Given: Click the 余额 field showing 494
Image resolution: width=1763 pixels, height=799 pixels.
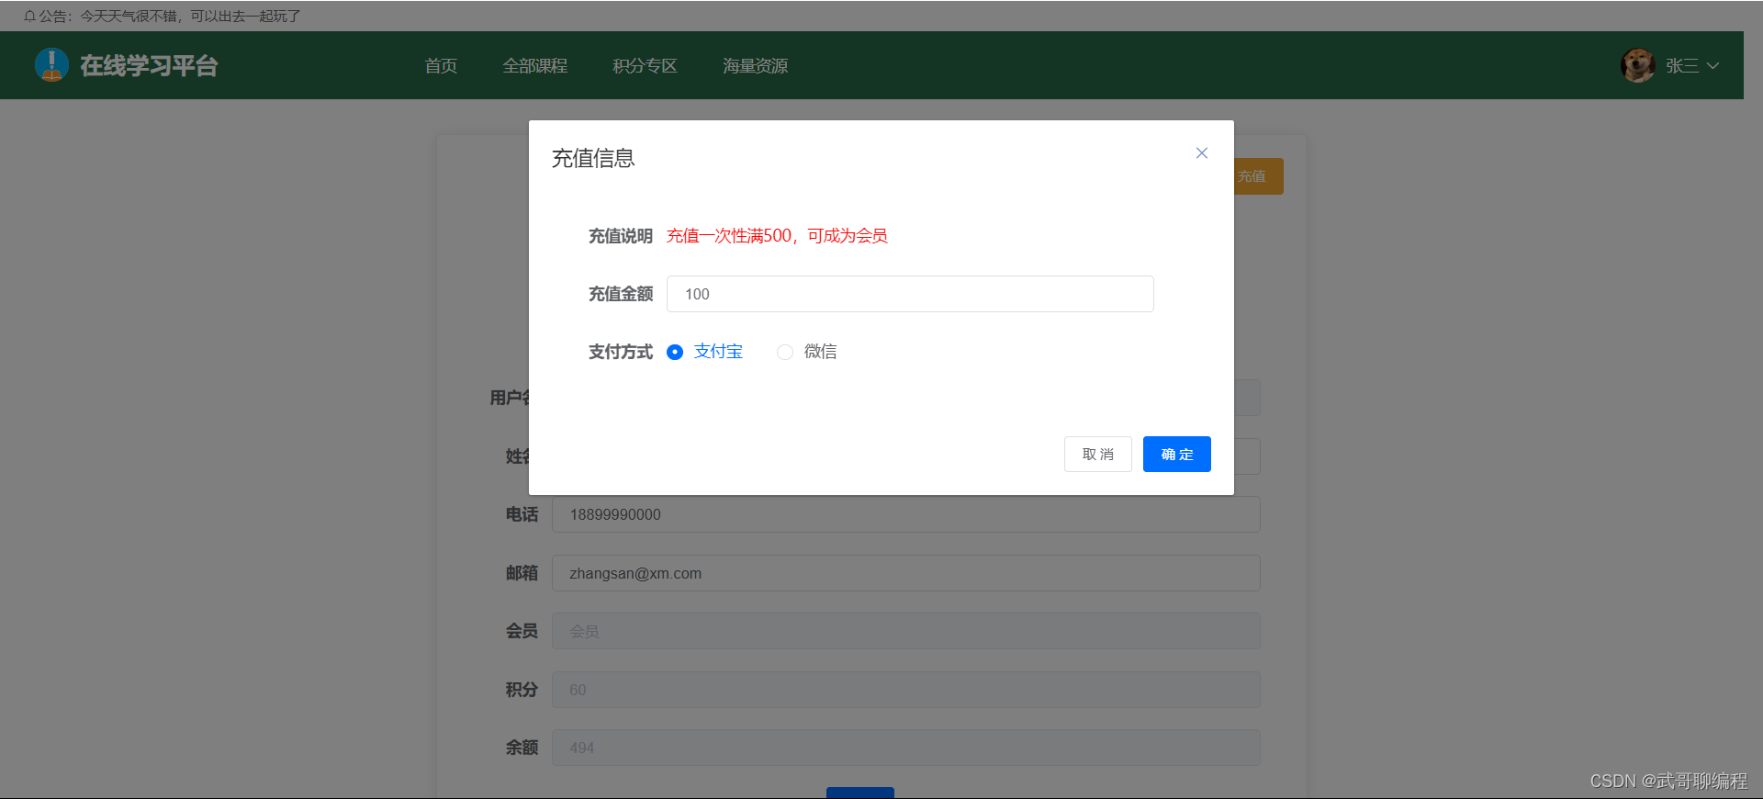Looking at the screenshot, I should [x=905, y=748].
